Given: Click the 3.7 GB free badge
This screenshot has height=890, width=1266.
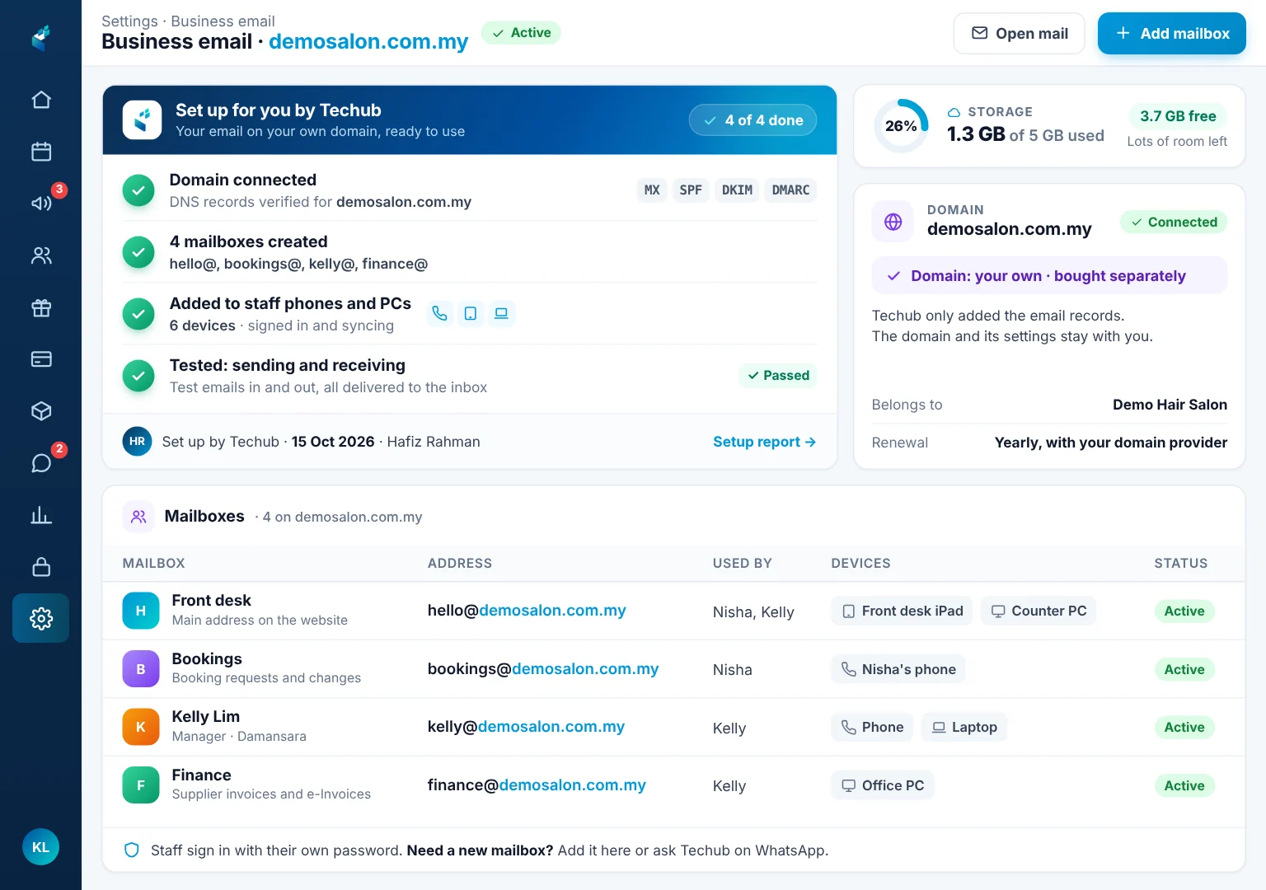Looking at the screenshot, I should point(1178,116).
